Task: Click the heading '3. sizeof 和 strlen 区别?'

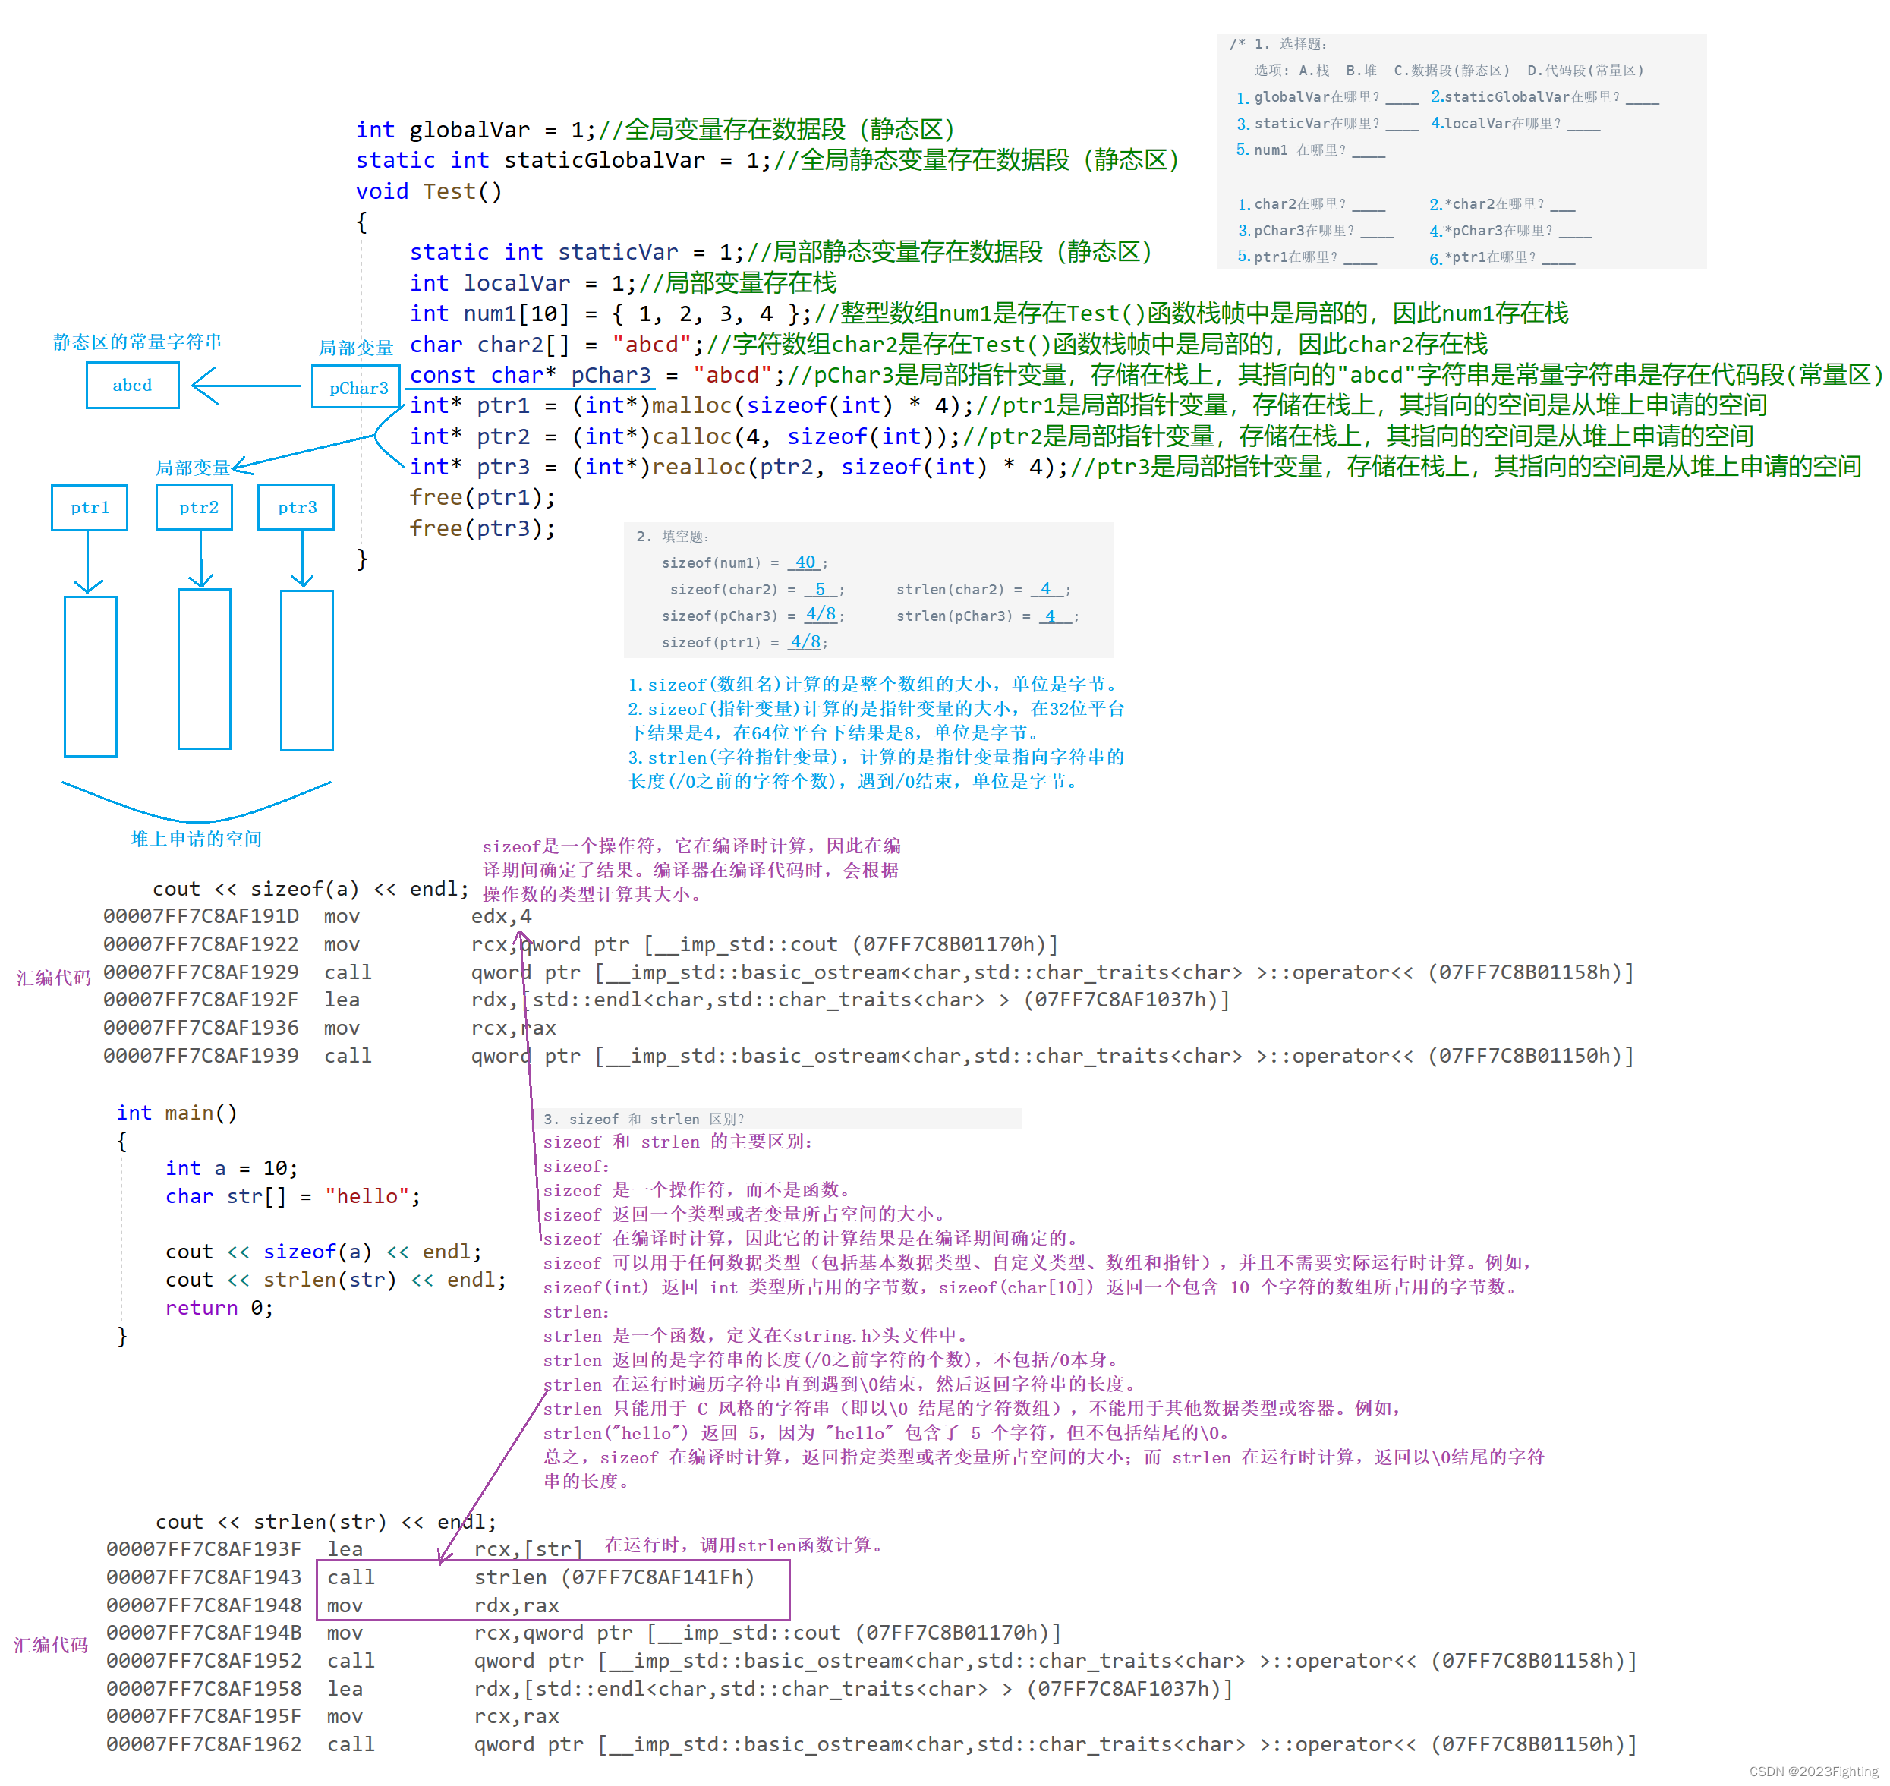Action: (644, 1120)
